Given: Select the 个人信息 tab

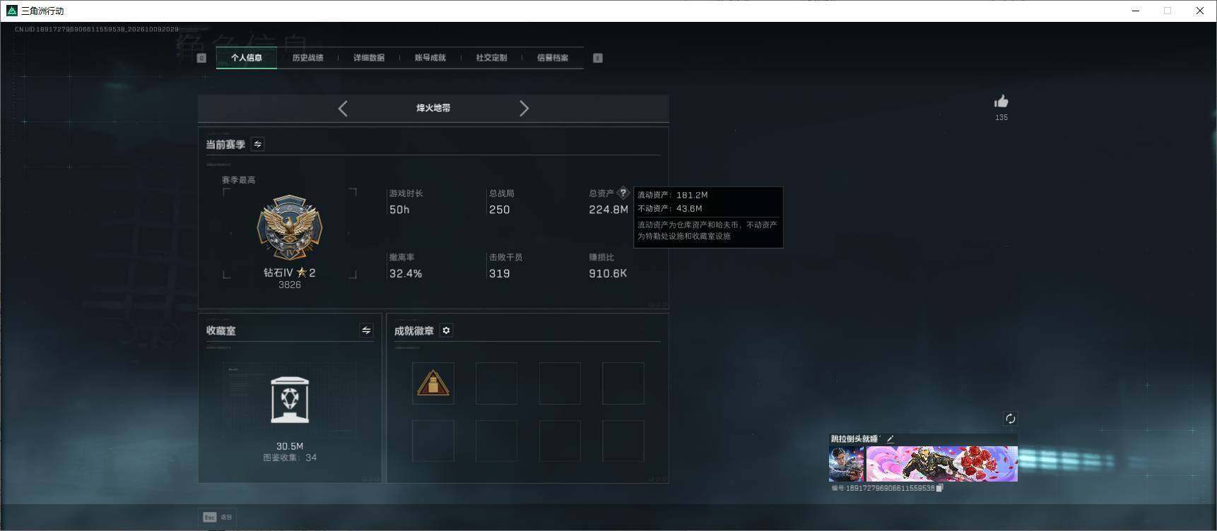Looking at the screenshot, I should click(246, 58).
